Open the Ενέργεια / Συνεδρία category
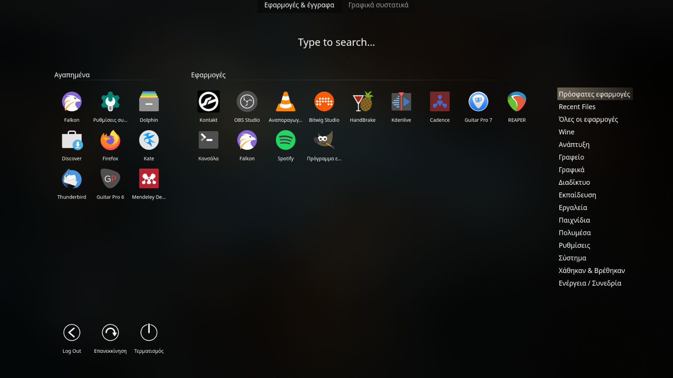673x378 pixels. tap(590, 283)
